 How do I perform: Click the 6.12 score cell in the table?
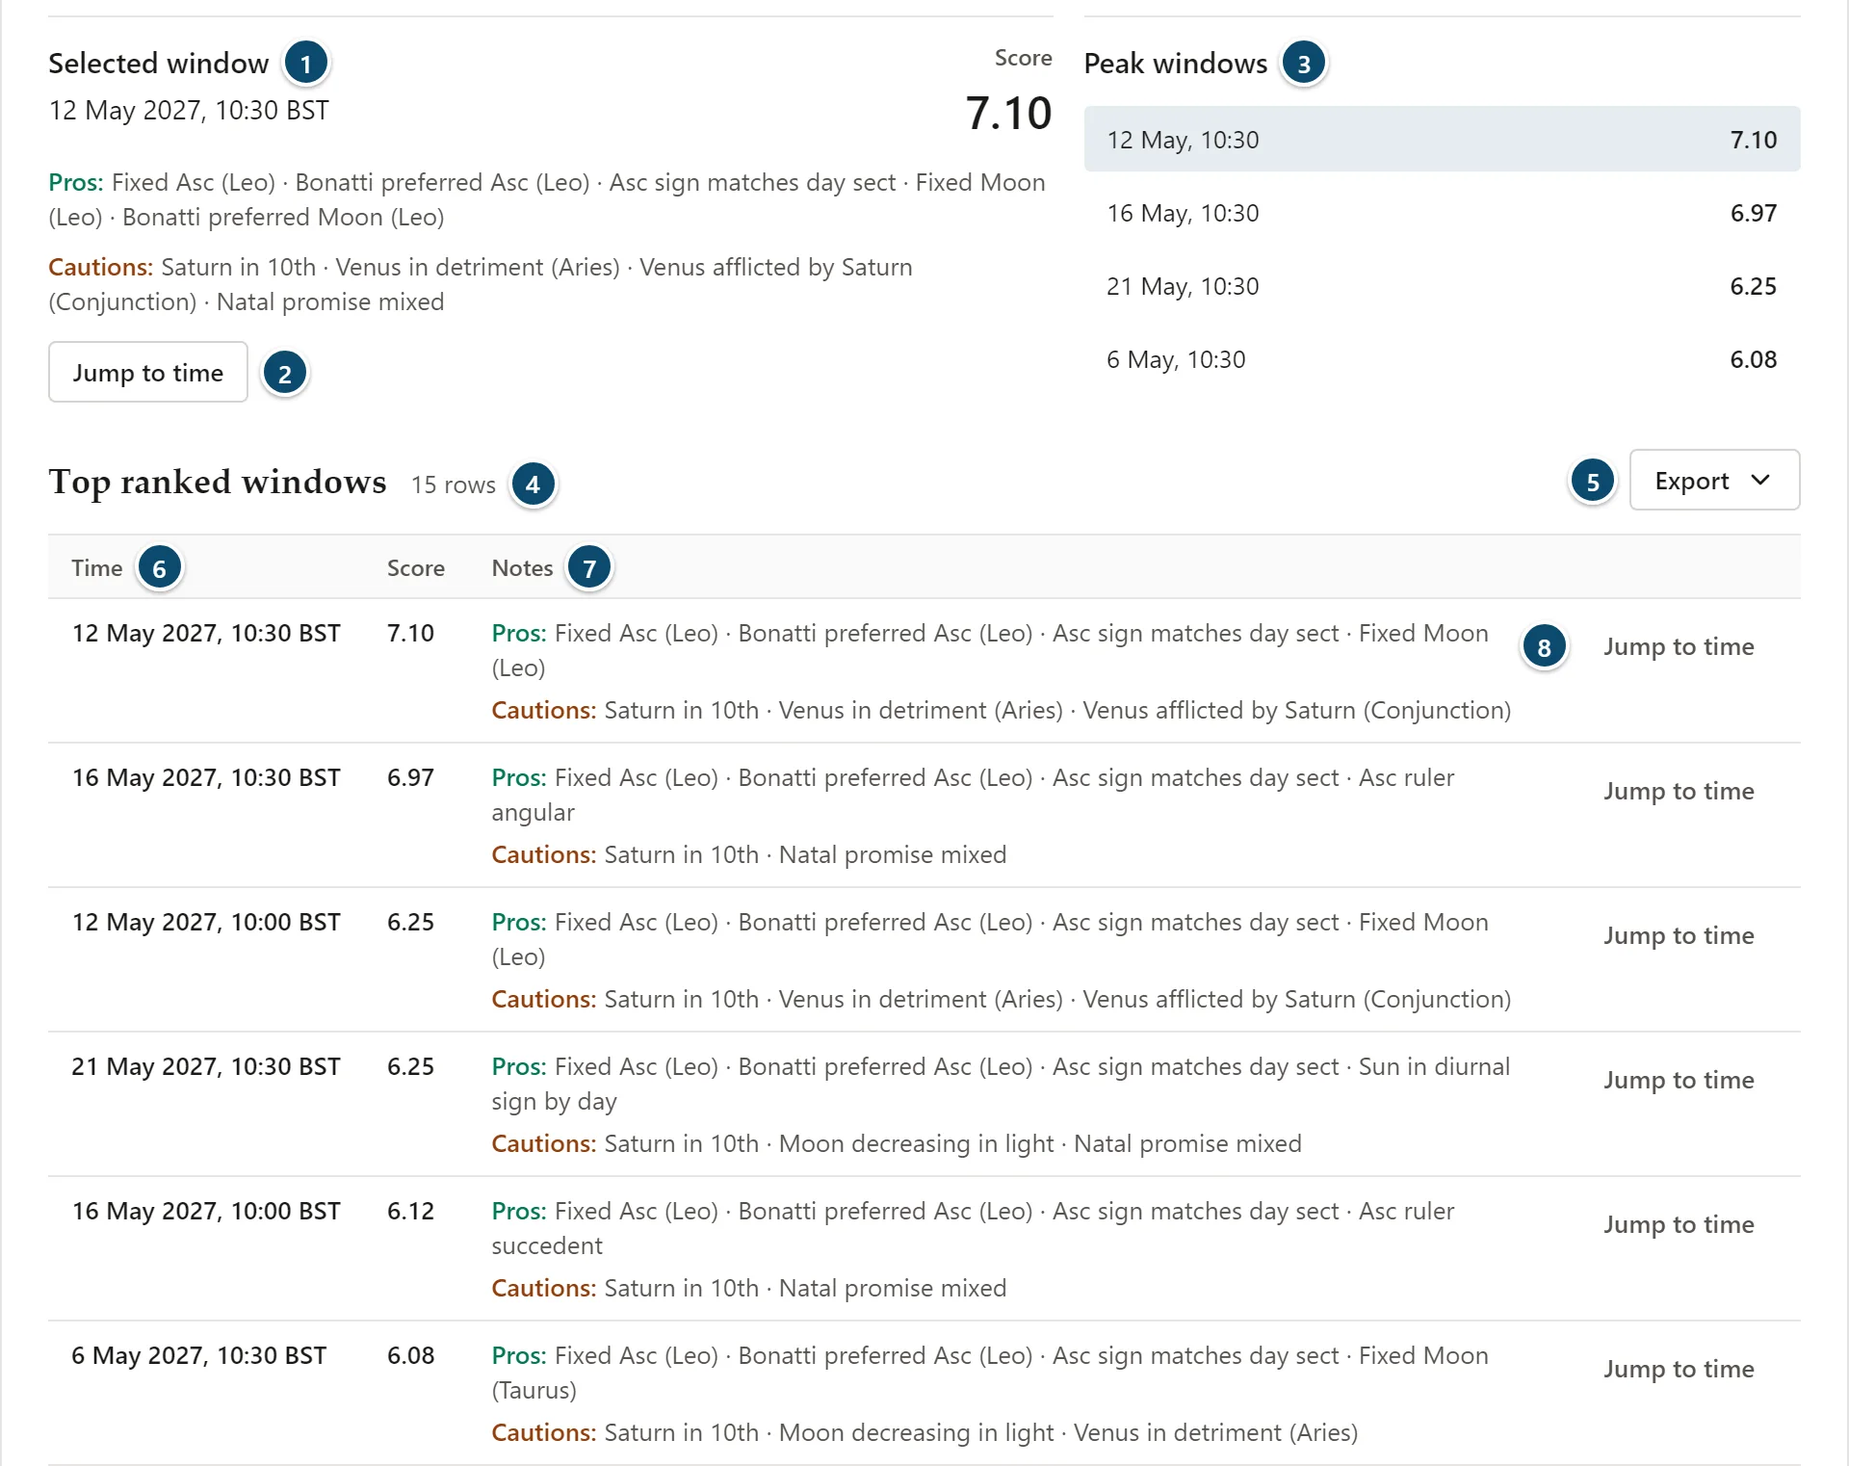coord(410,1211)
